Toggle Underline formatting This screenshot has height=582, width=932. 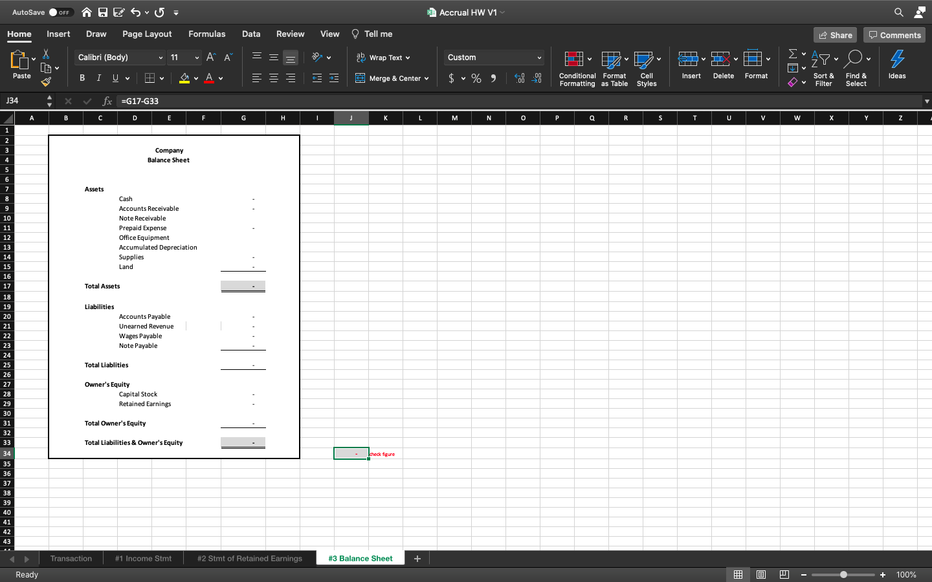(115, 78)
